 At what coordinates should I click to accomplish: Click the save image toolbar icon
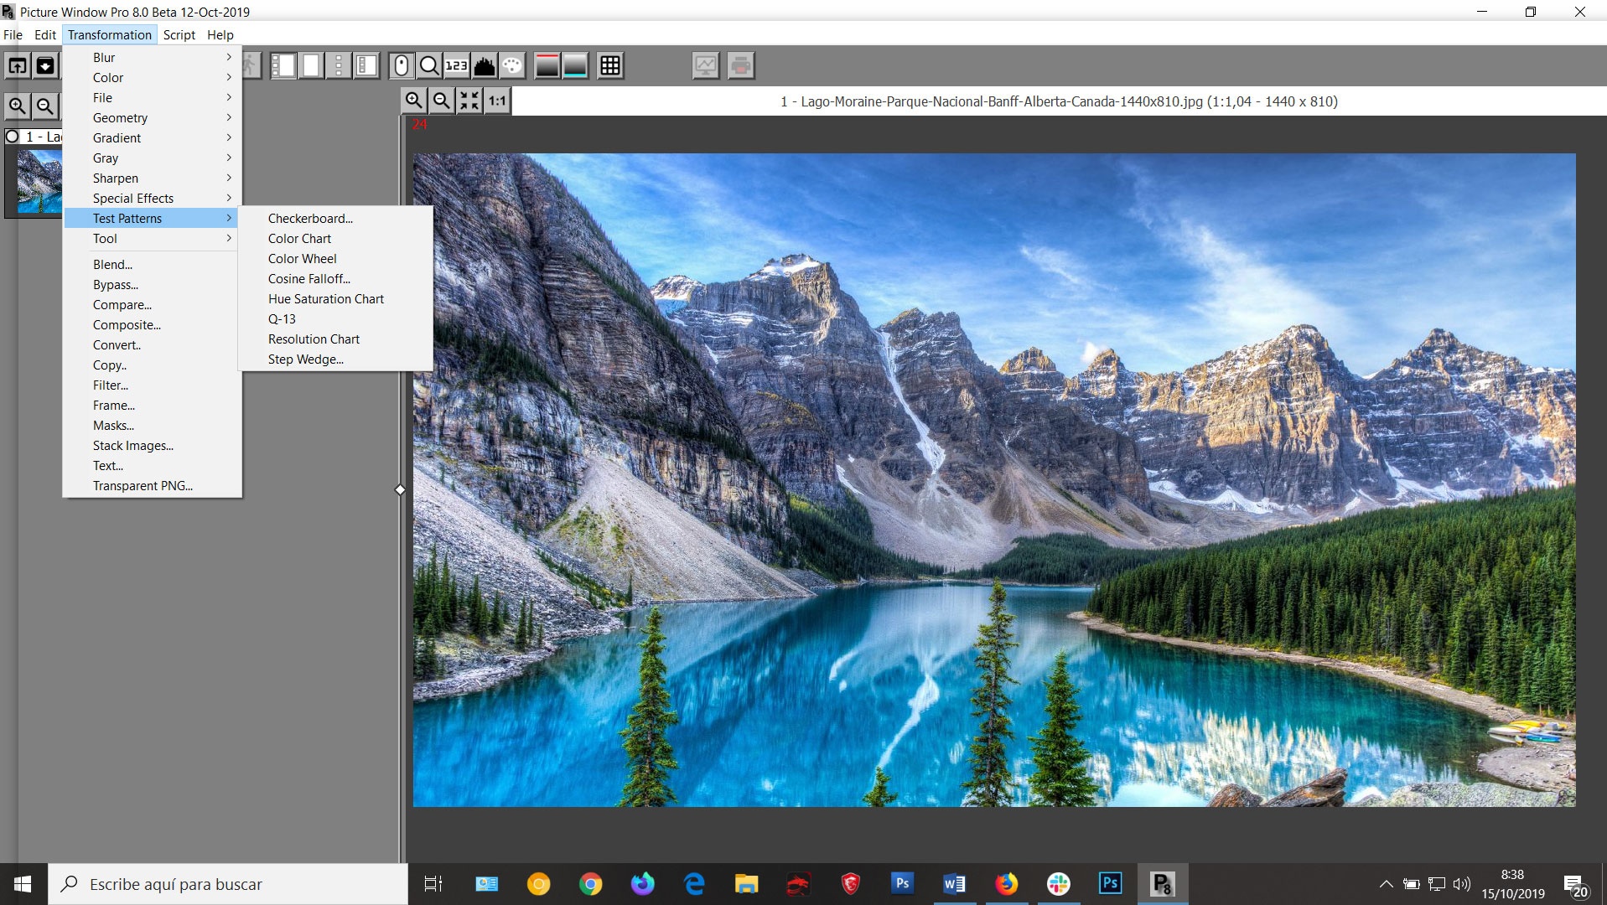[x=45, y=65]
